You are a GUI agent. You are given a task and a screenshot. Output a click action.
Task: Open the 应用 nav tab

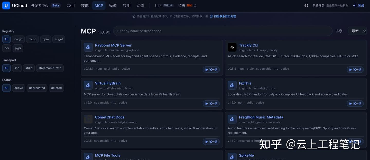(127, 5)
